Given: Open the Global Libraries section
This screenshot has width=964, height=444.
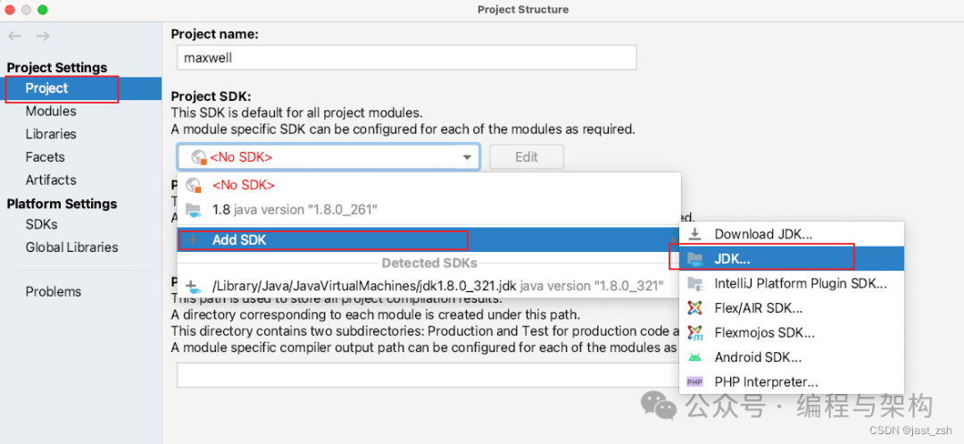Looking at the screenshot, I should click(72, 247).
